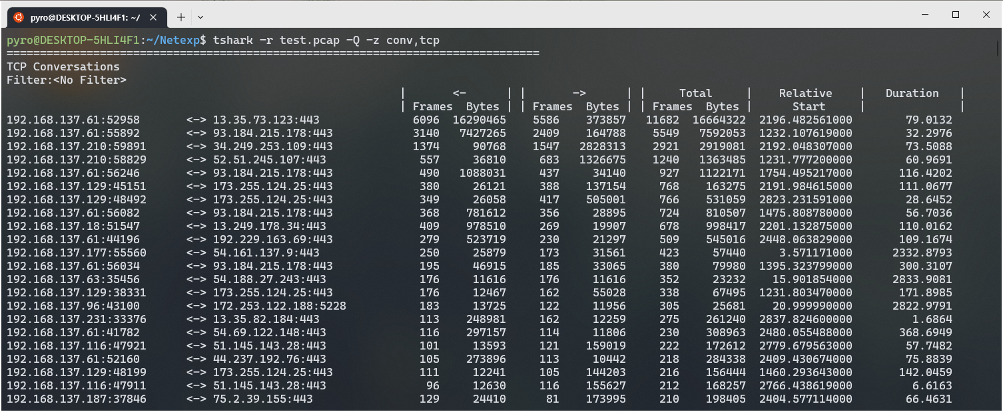Click address 192.168.137.116:47911
1003x412 pixels.
pyautogui.click(x=77, y=385)
